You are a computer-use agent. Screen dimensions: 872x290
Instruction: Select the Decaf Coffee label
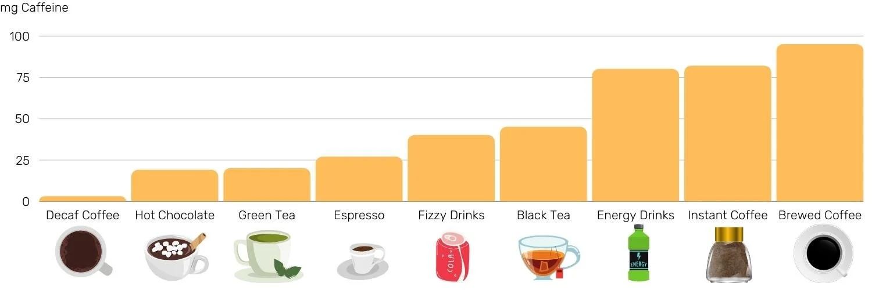[x=83, y=215]
